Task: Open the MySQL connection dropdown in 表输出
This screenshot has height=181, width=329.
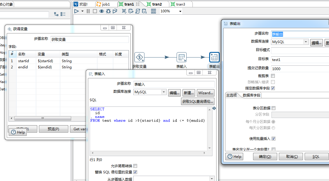Action: pos(306,42)
